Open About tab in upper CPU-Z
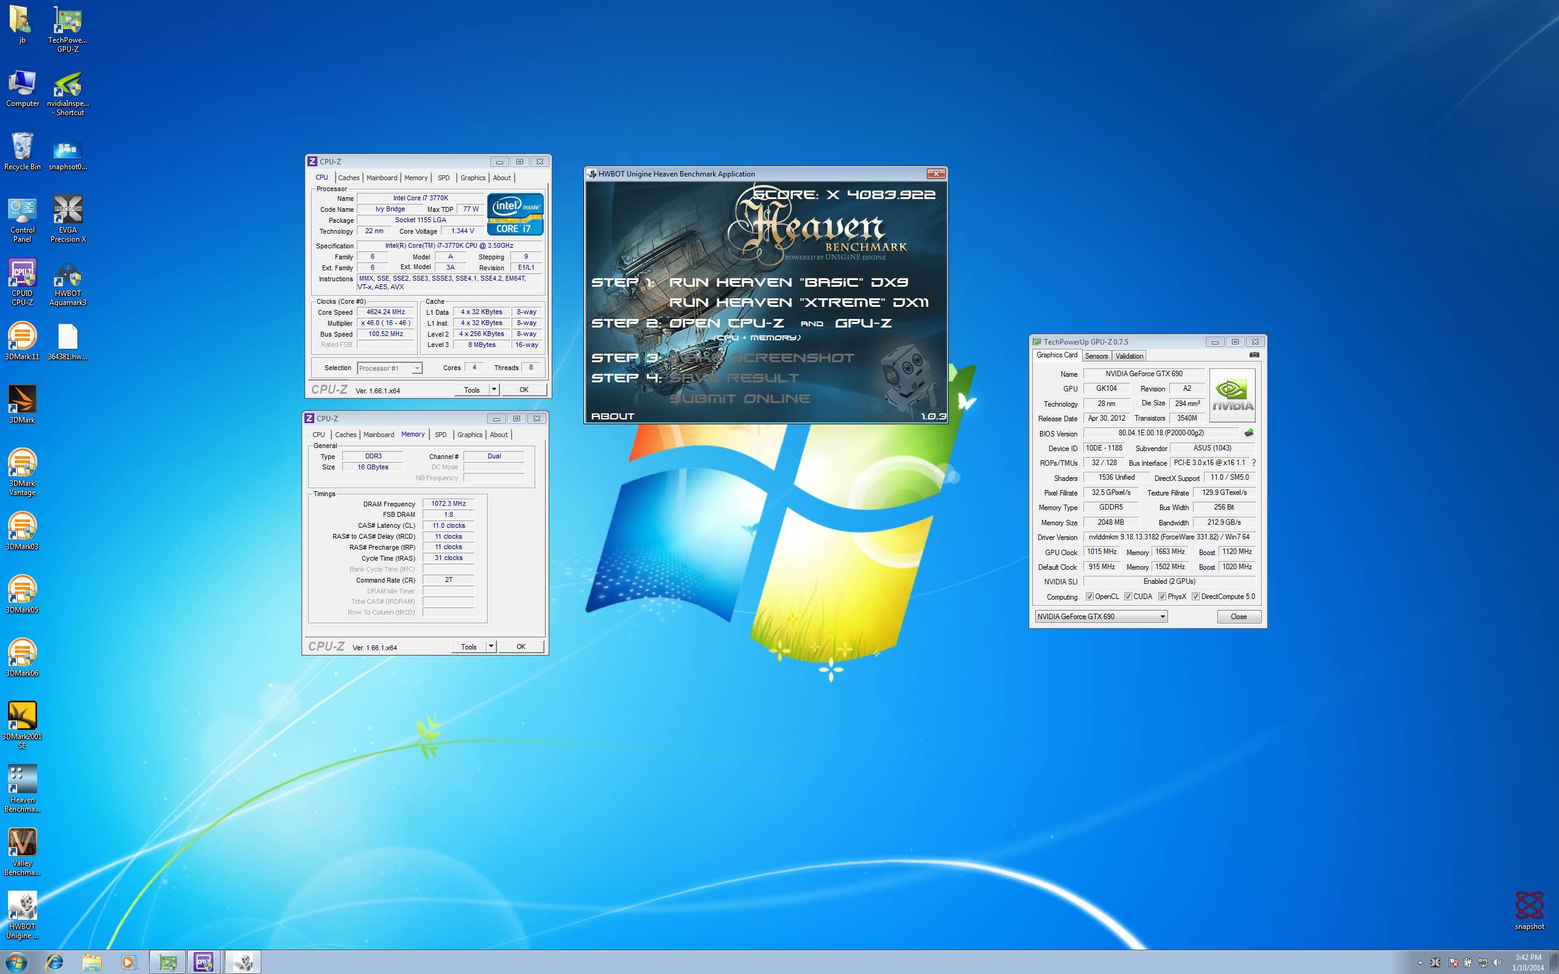1559x974 pixels. pos(502,178)
